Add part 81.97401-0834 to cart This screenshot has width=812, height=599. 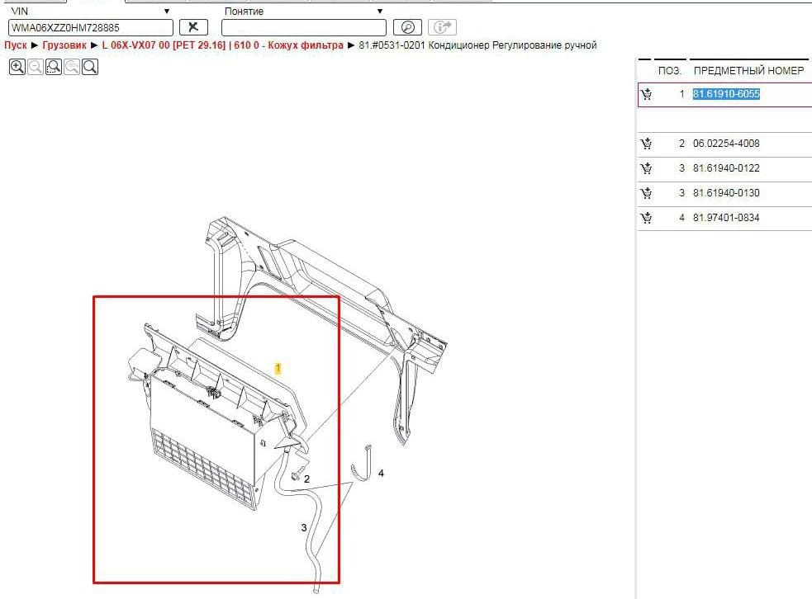[646, 218]
